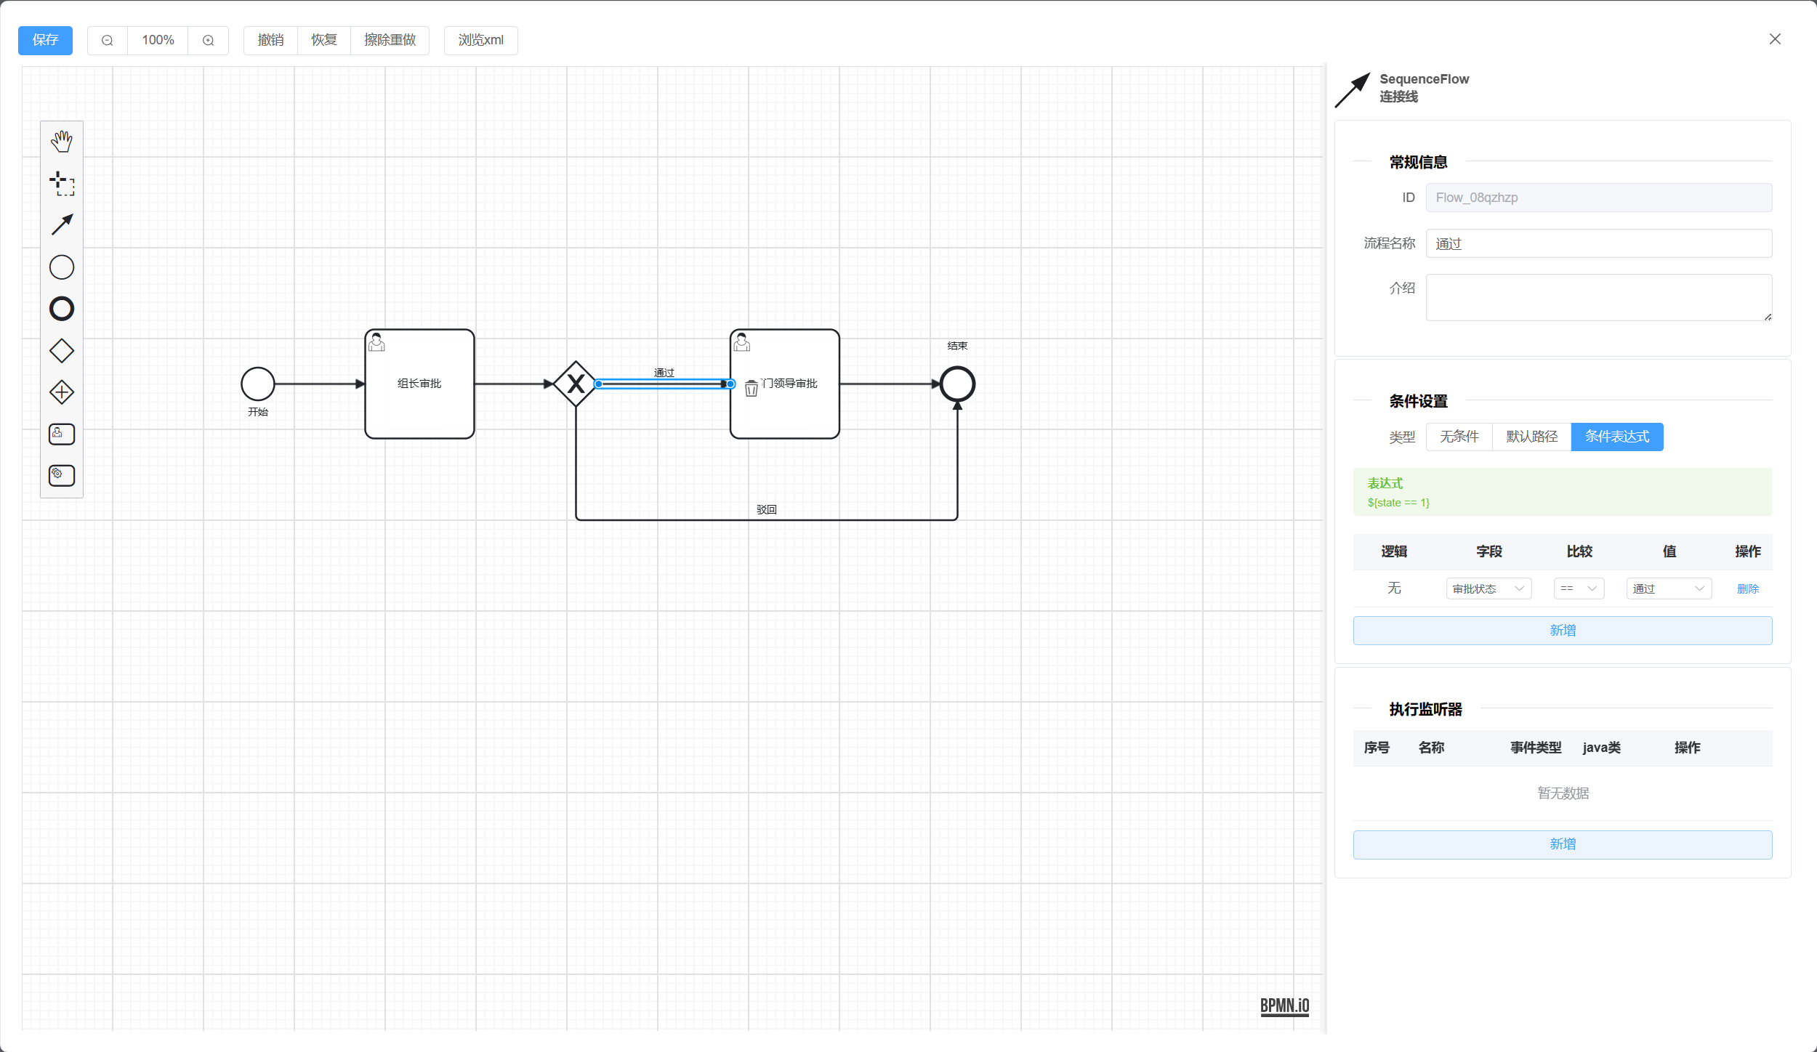Create a user task from palette

click(x=62, y=434)
